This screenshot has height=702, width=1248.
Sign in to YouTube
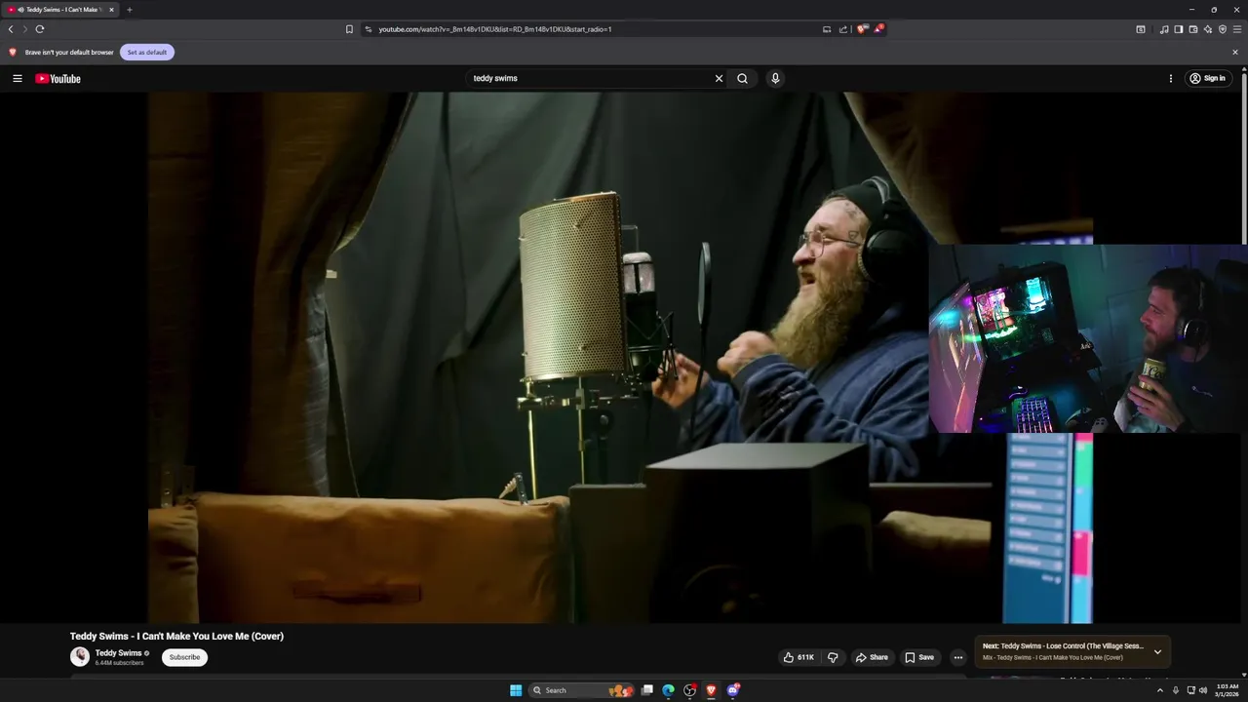(x=1207, y=78)
